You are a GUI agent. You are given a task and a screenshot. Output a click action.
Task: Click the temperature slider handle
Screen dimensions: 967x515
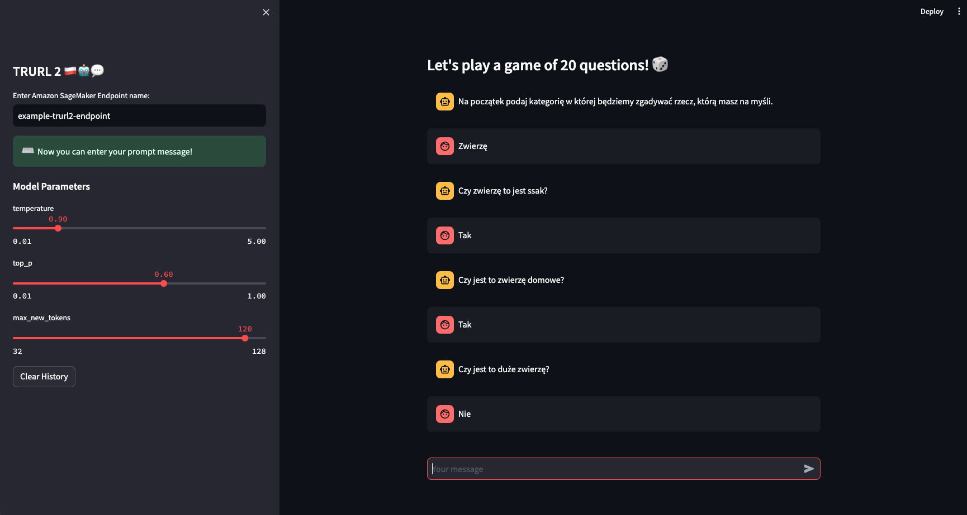(58, 228)
